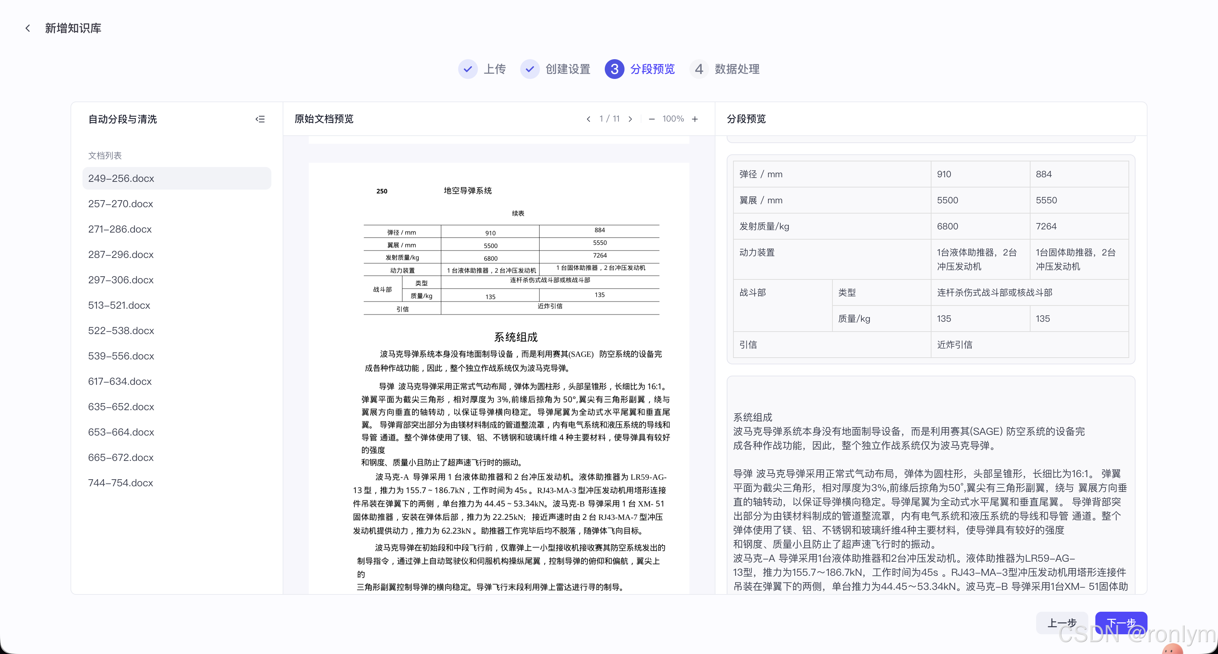Click 续表 caption in document page
The height and width of the screenshot is (654, 1218).
point(518,213)
